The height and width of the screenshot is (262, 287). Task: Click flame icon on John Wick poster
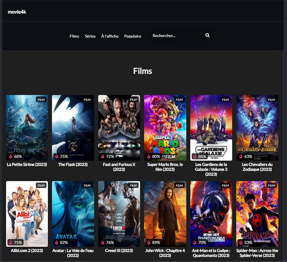149,243
